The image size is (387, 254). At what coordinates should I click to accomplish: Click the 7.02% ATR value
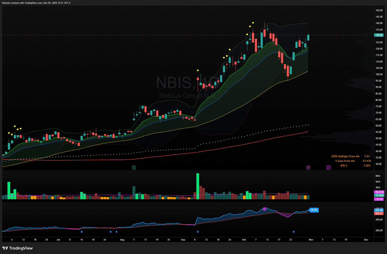pyautogui.click(x=367, y=166)
